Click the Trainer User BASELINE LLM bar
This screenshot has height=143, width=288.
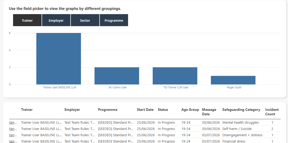tap(59, 59)
